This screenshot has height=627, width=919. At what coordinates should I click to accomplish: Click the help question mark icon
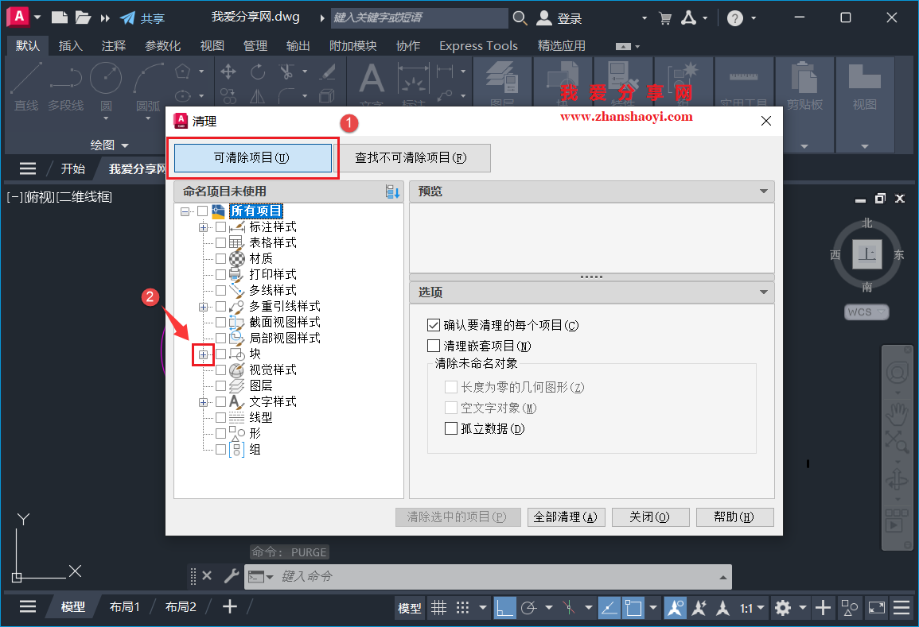click(735, 18)
